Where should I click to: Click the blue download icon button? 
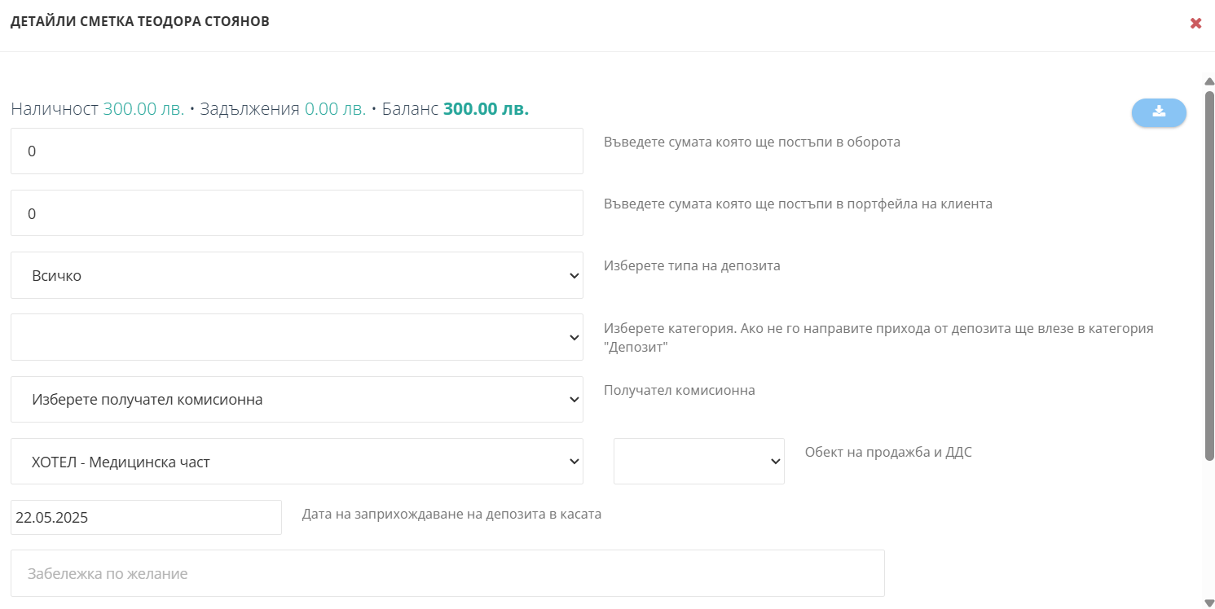1159,112
